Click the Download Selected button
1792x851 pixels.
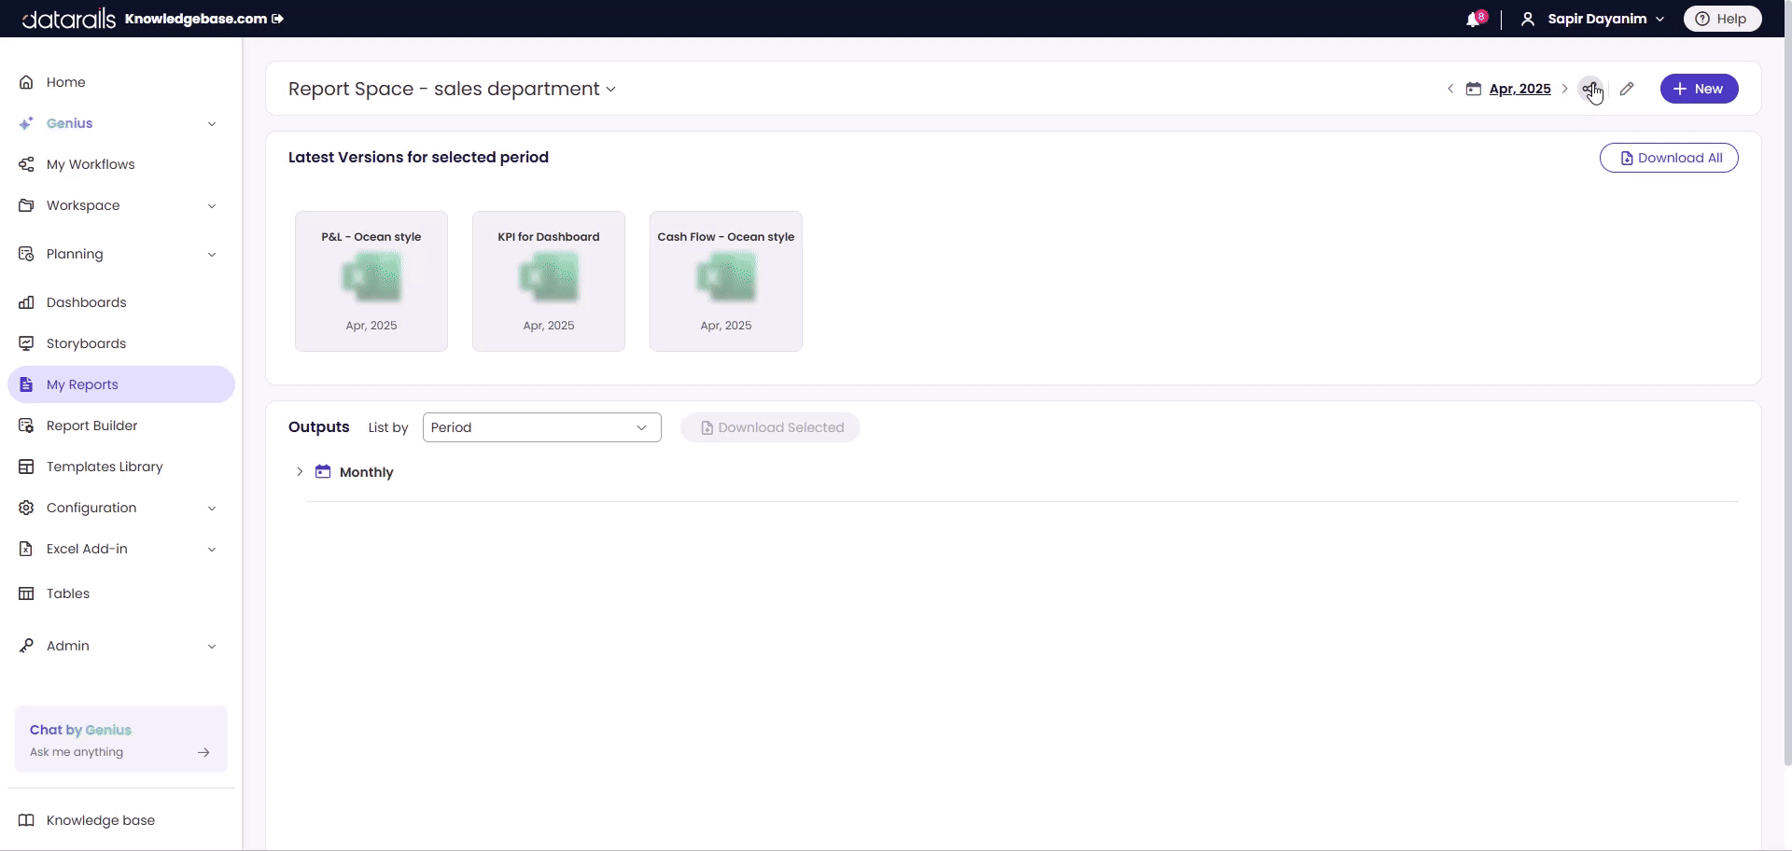(770, 427)
